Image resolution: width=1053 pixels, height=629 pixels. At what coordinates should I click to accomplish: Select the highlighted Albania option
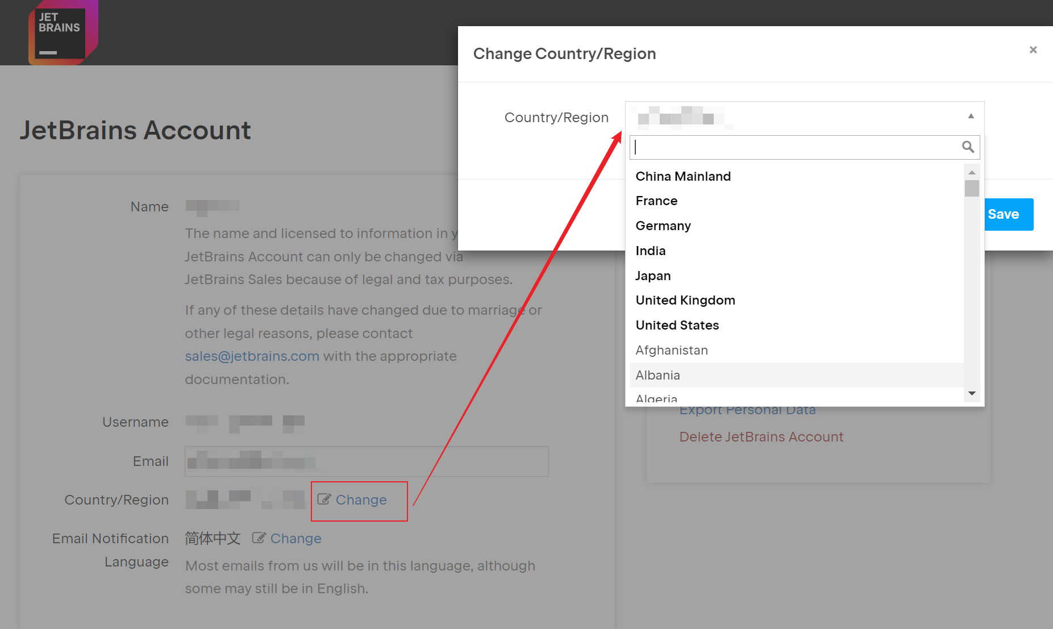pos(796,375)
